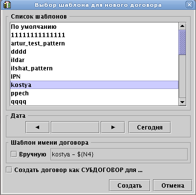Click the empty date field button

pyautogui.click(x=75, y=127)
